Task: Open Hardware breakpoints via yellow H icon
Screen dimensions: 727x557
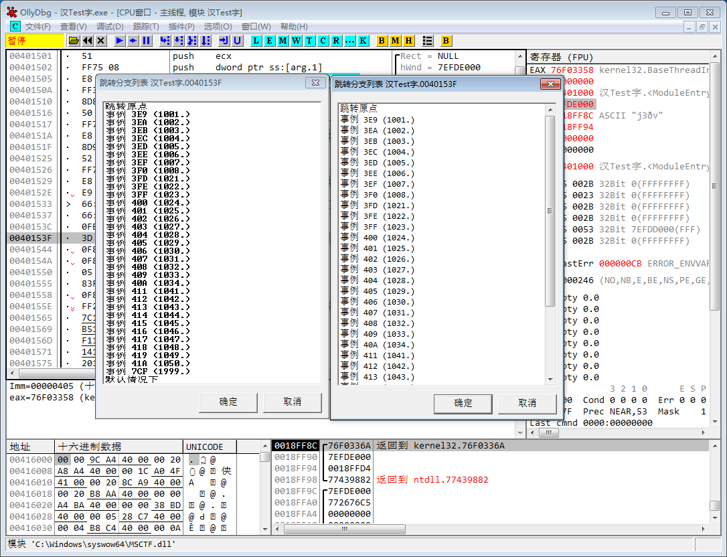Action: [x=408, y=41]
